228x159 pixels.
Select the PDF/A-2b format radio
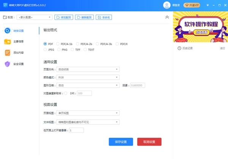click(x=78, y=44)
